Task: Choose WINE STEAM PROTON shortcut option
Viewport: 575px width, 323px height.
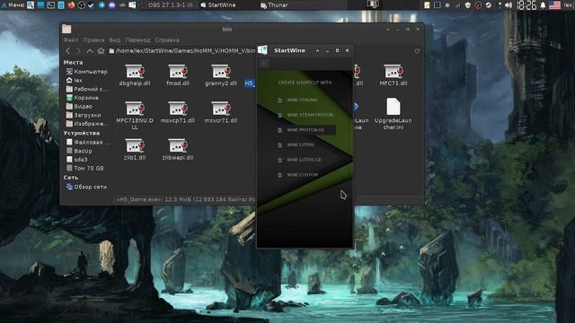Action: point(305,115)
